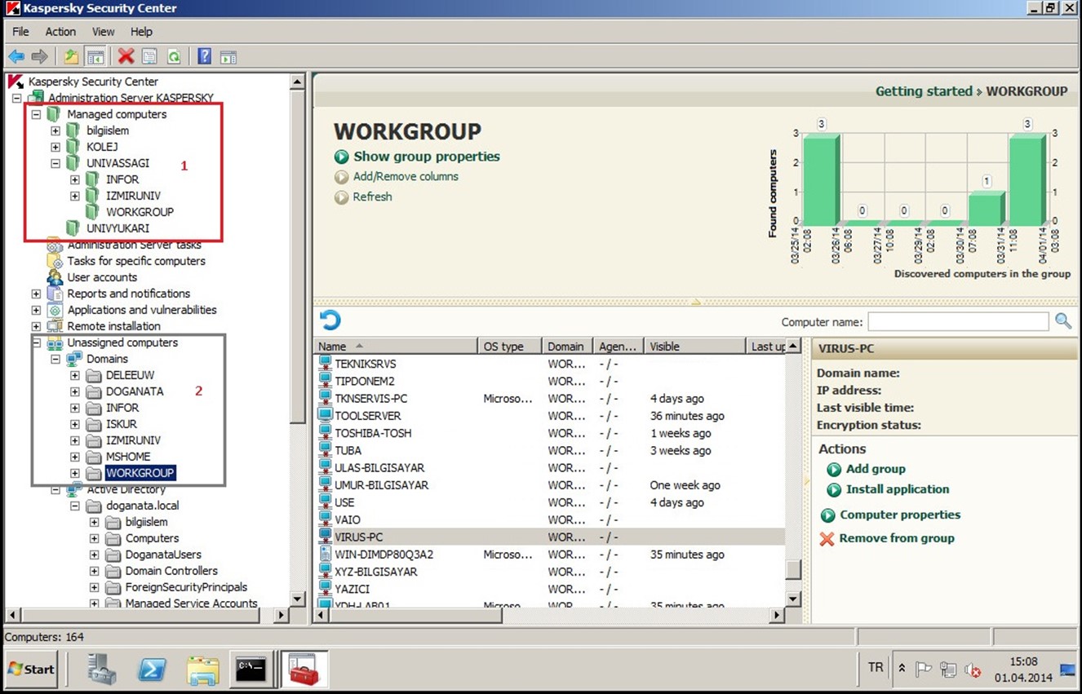
Task: Sort list by the Name column header
Action: point(396,347)
